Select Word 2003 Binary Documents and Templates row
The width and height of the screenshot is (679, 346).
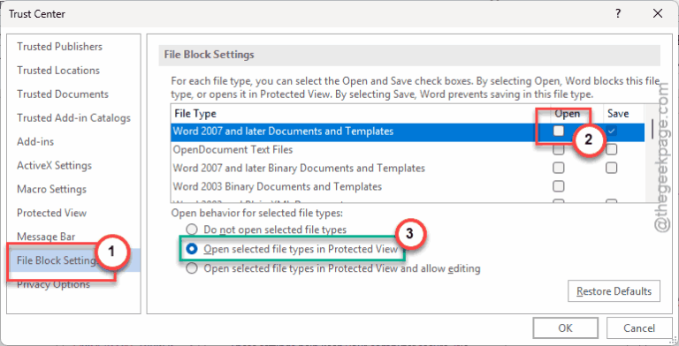(408, 186)
